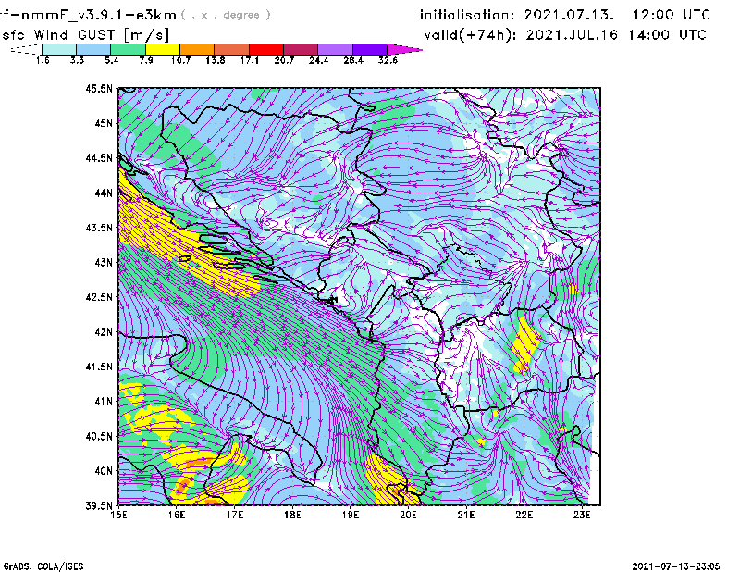Click the 42N latitude label

(104, 332)
